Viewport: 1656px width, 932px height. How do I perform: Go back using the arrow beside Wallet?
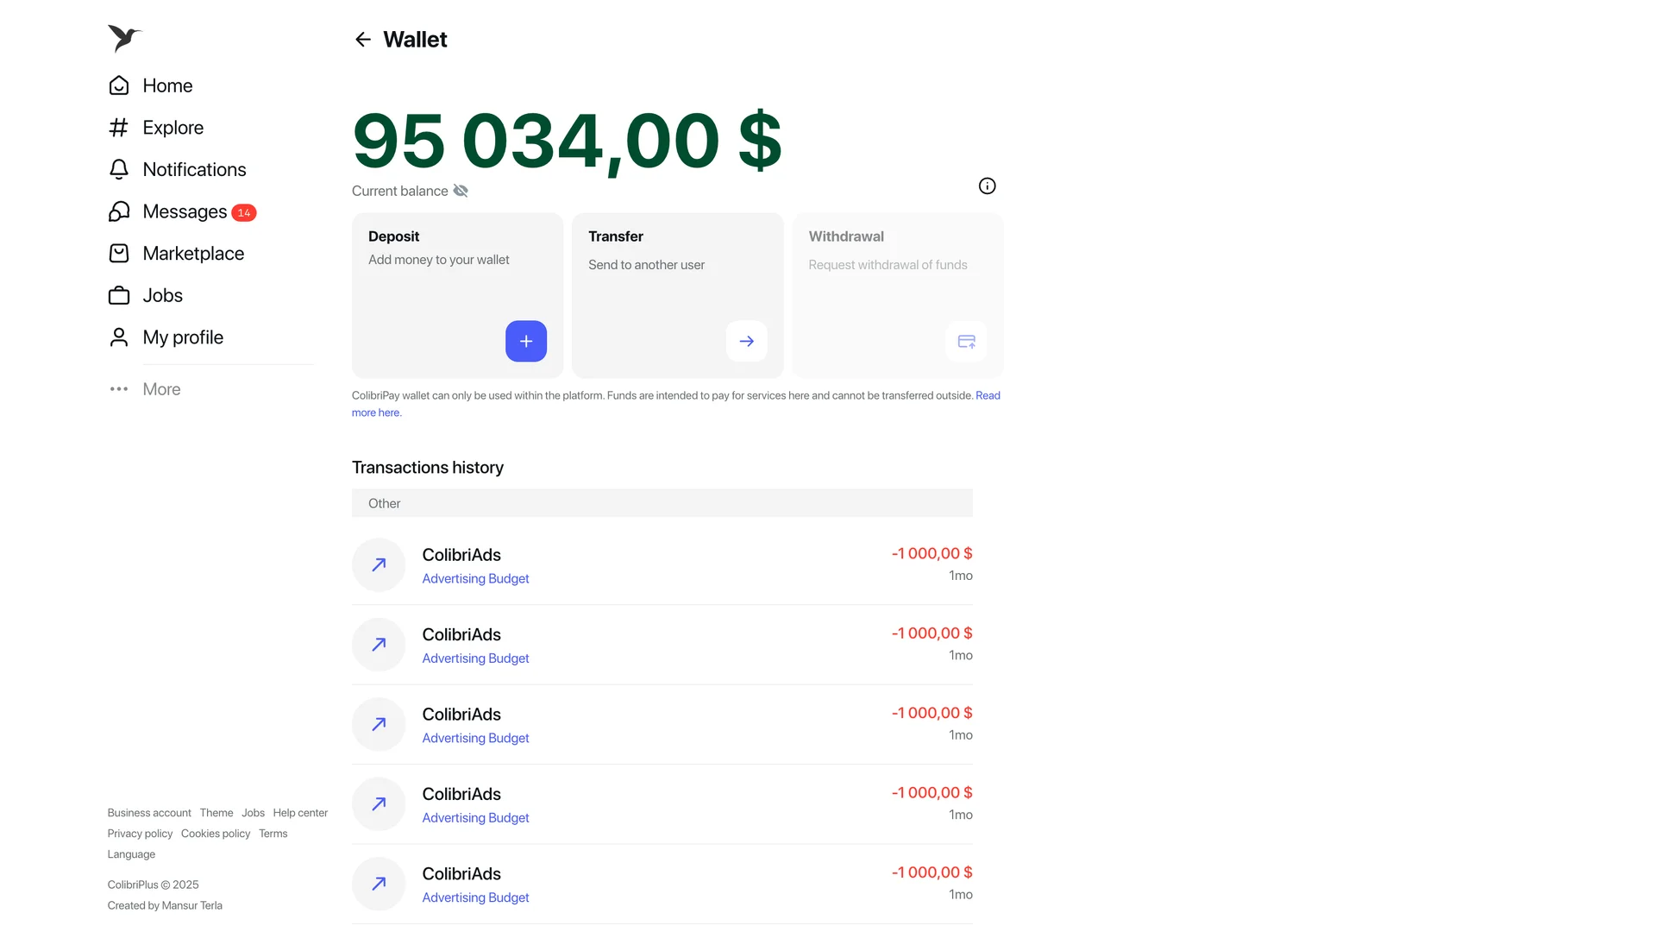click(x=363, y=40)
